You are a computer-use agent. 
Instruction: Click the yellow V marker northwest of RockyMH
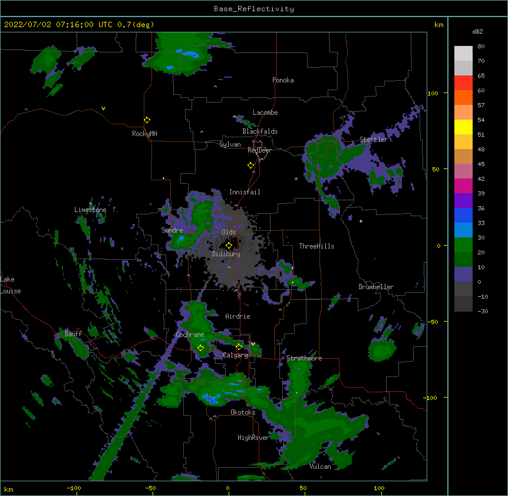103,108
